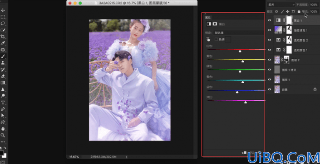Select the Dodge tool
The width and height of the screenshot is (320, 164).
(3, 96)
